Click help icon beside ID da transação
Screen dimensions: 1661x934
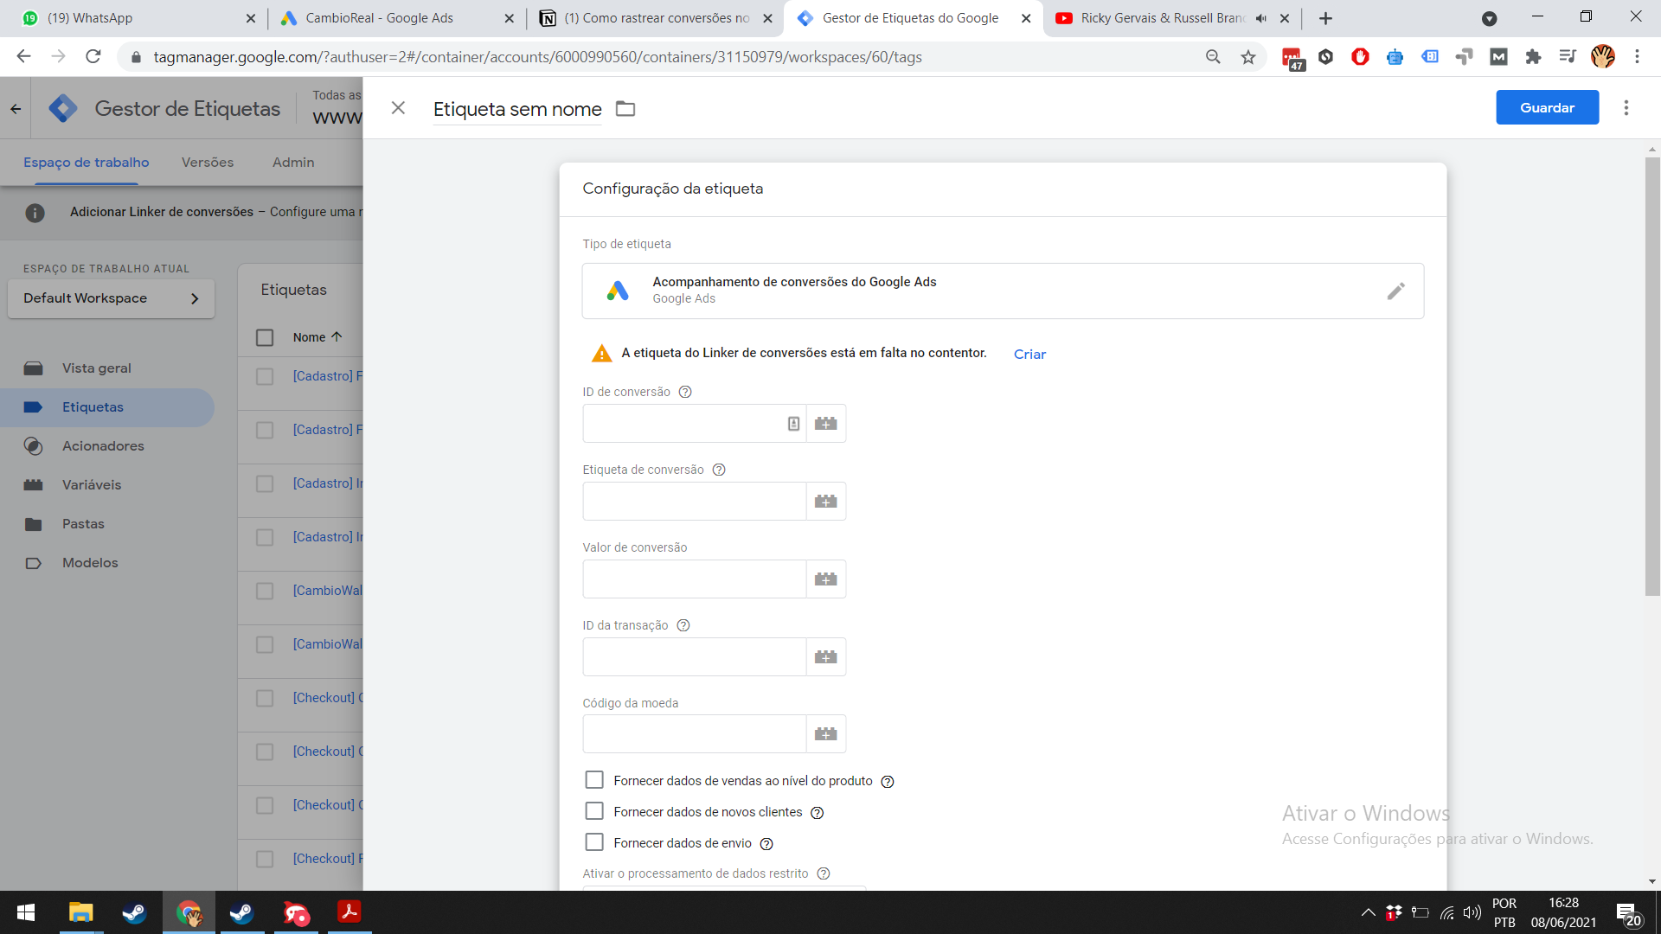pos(683,625)
